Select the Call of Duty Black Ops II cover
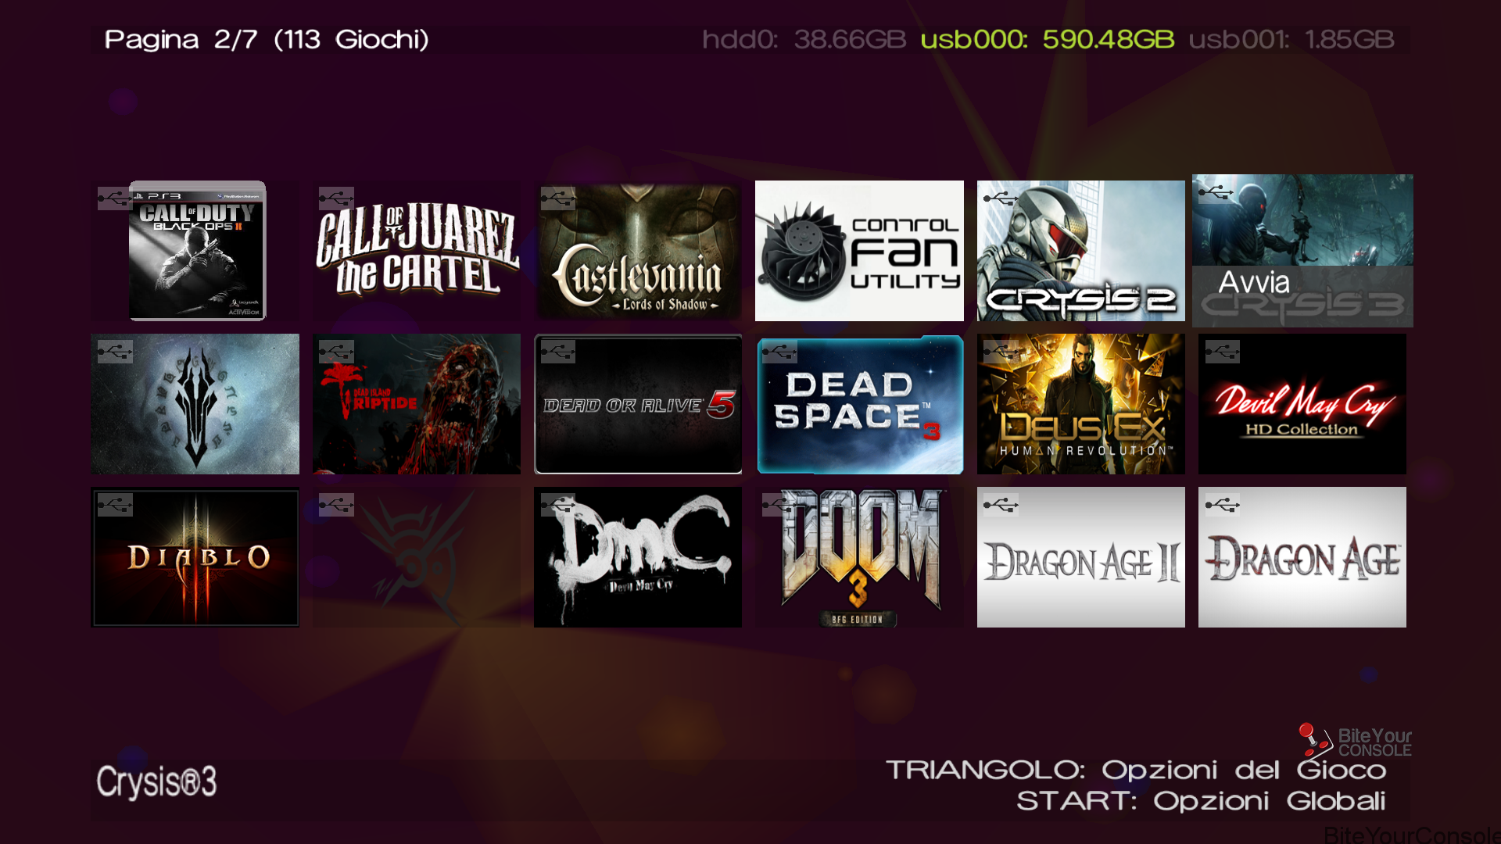 click(x=197, y=251)
